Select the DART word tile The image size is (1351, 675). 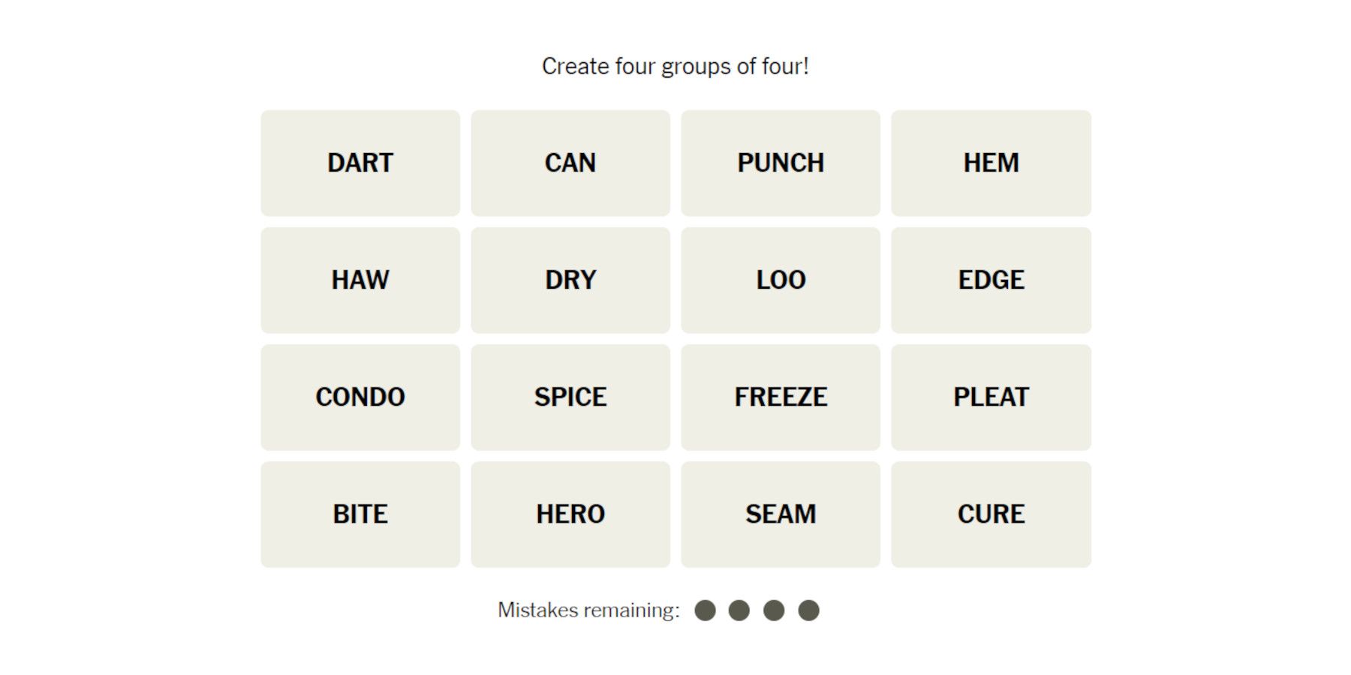(x=360, y=163)
